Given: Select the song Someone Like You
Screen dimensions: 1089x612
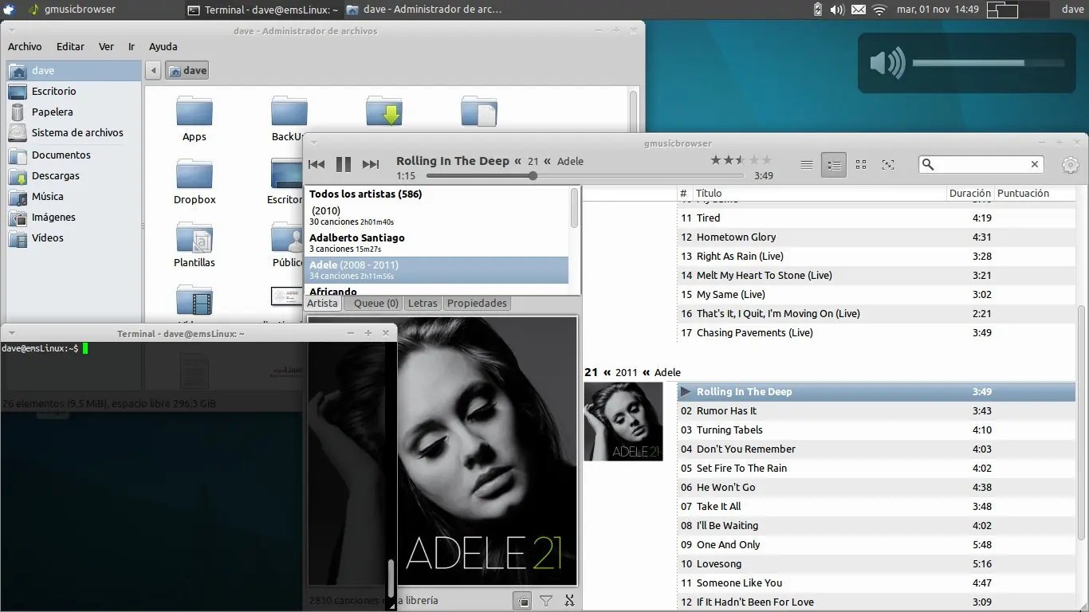Looking at the screenshot, I should pyautogui.click(x=876, y=583).
